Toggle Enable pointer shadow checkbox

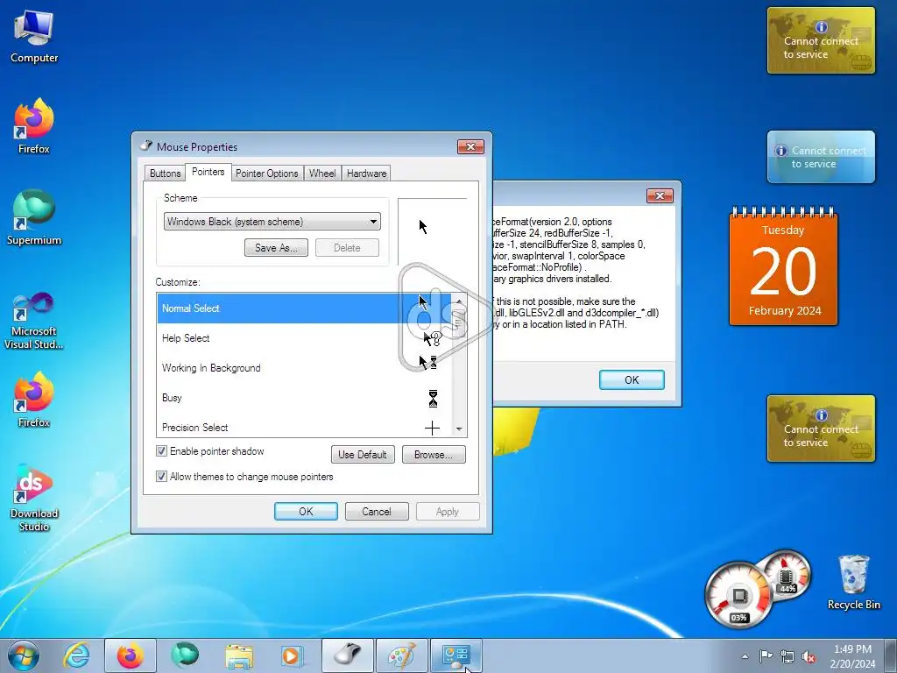tap(161, 451)
